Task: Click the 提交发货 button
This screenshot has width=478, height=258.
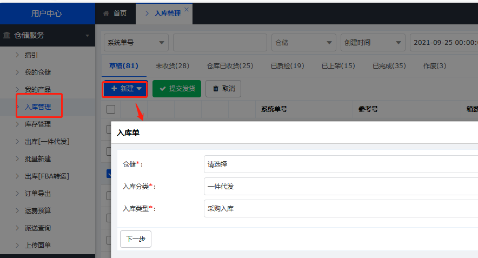Action: pyautogui.click(x=177, y=89)
